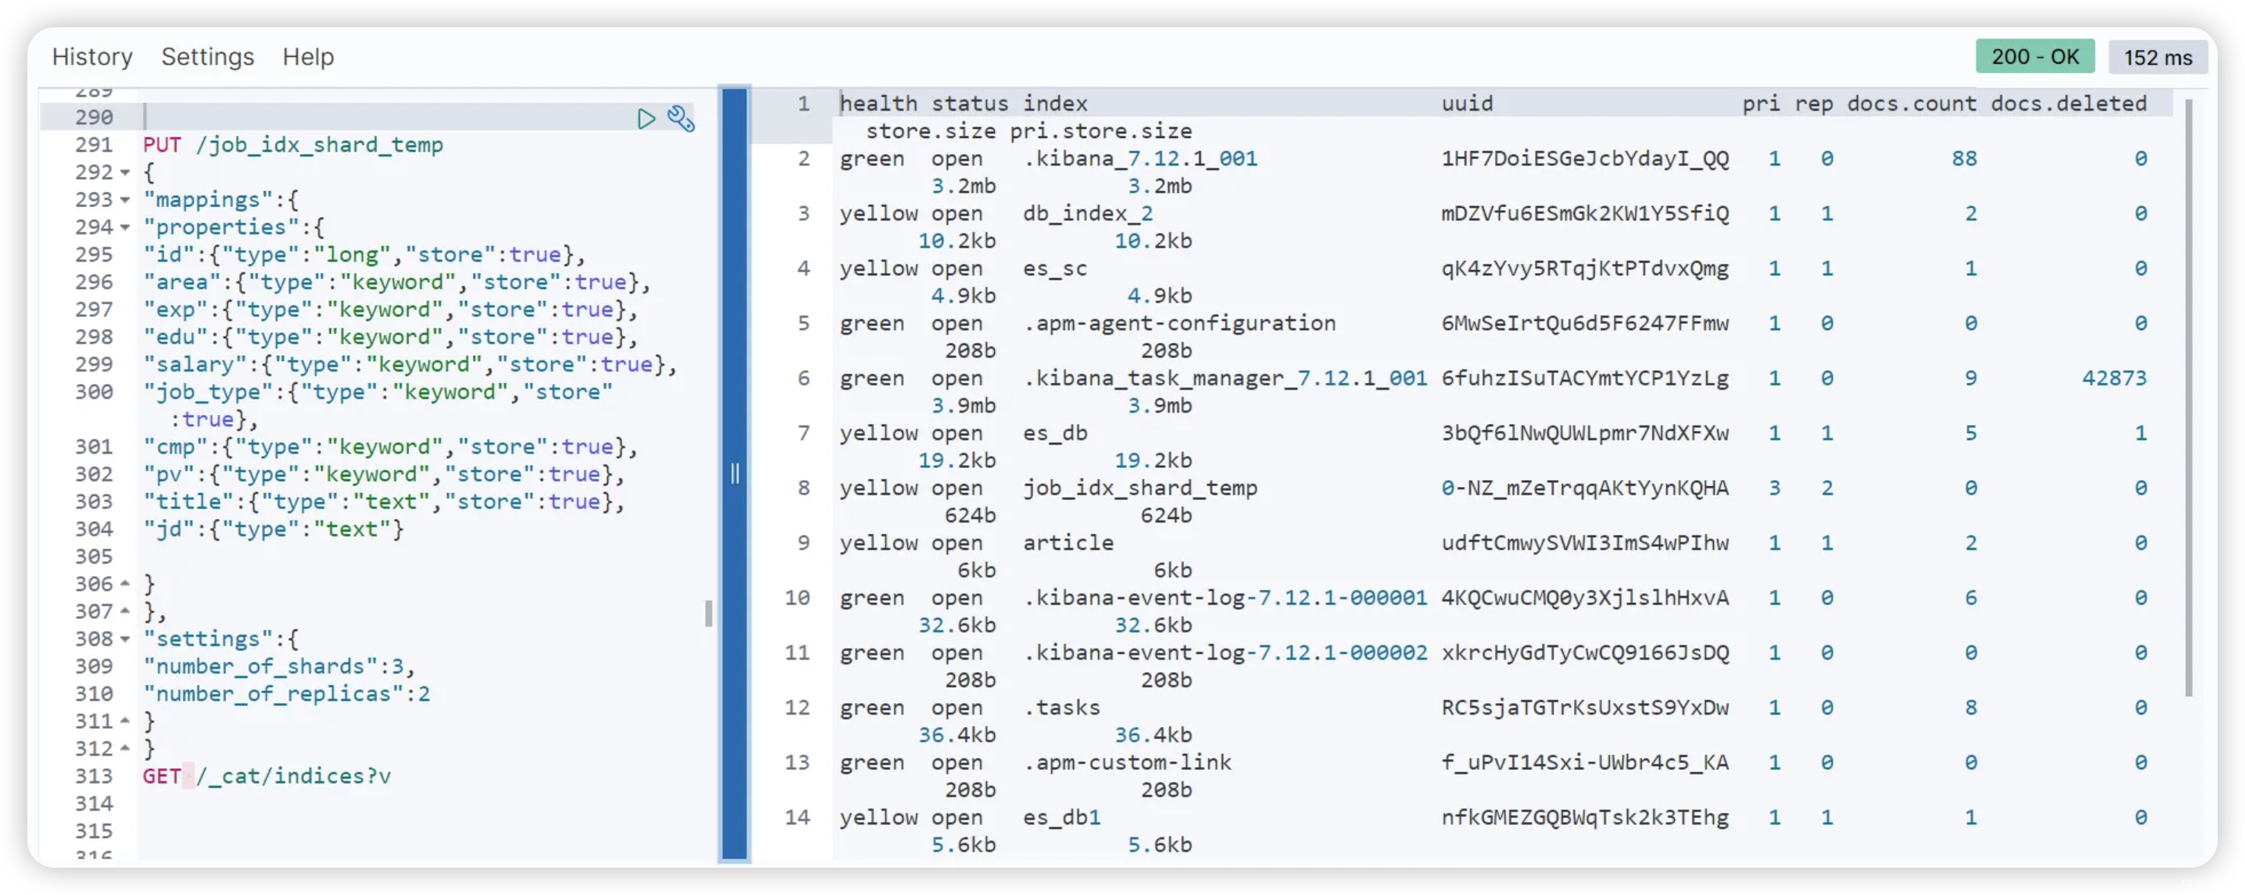
Task: Open the Help menu item
Action: tap(307, 57)
